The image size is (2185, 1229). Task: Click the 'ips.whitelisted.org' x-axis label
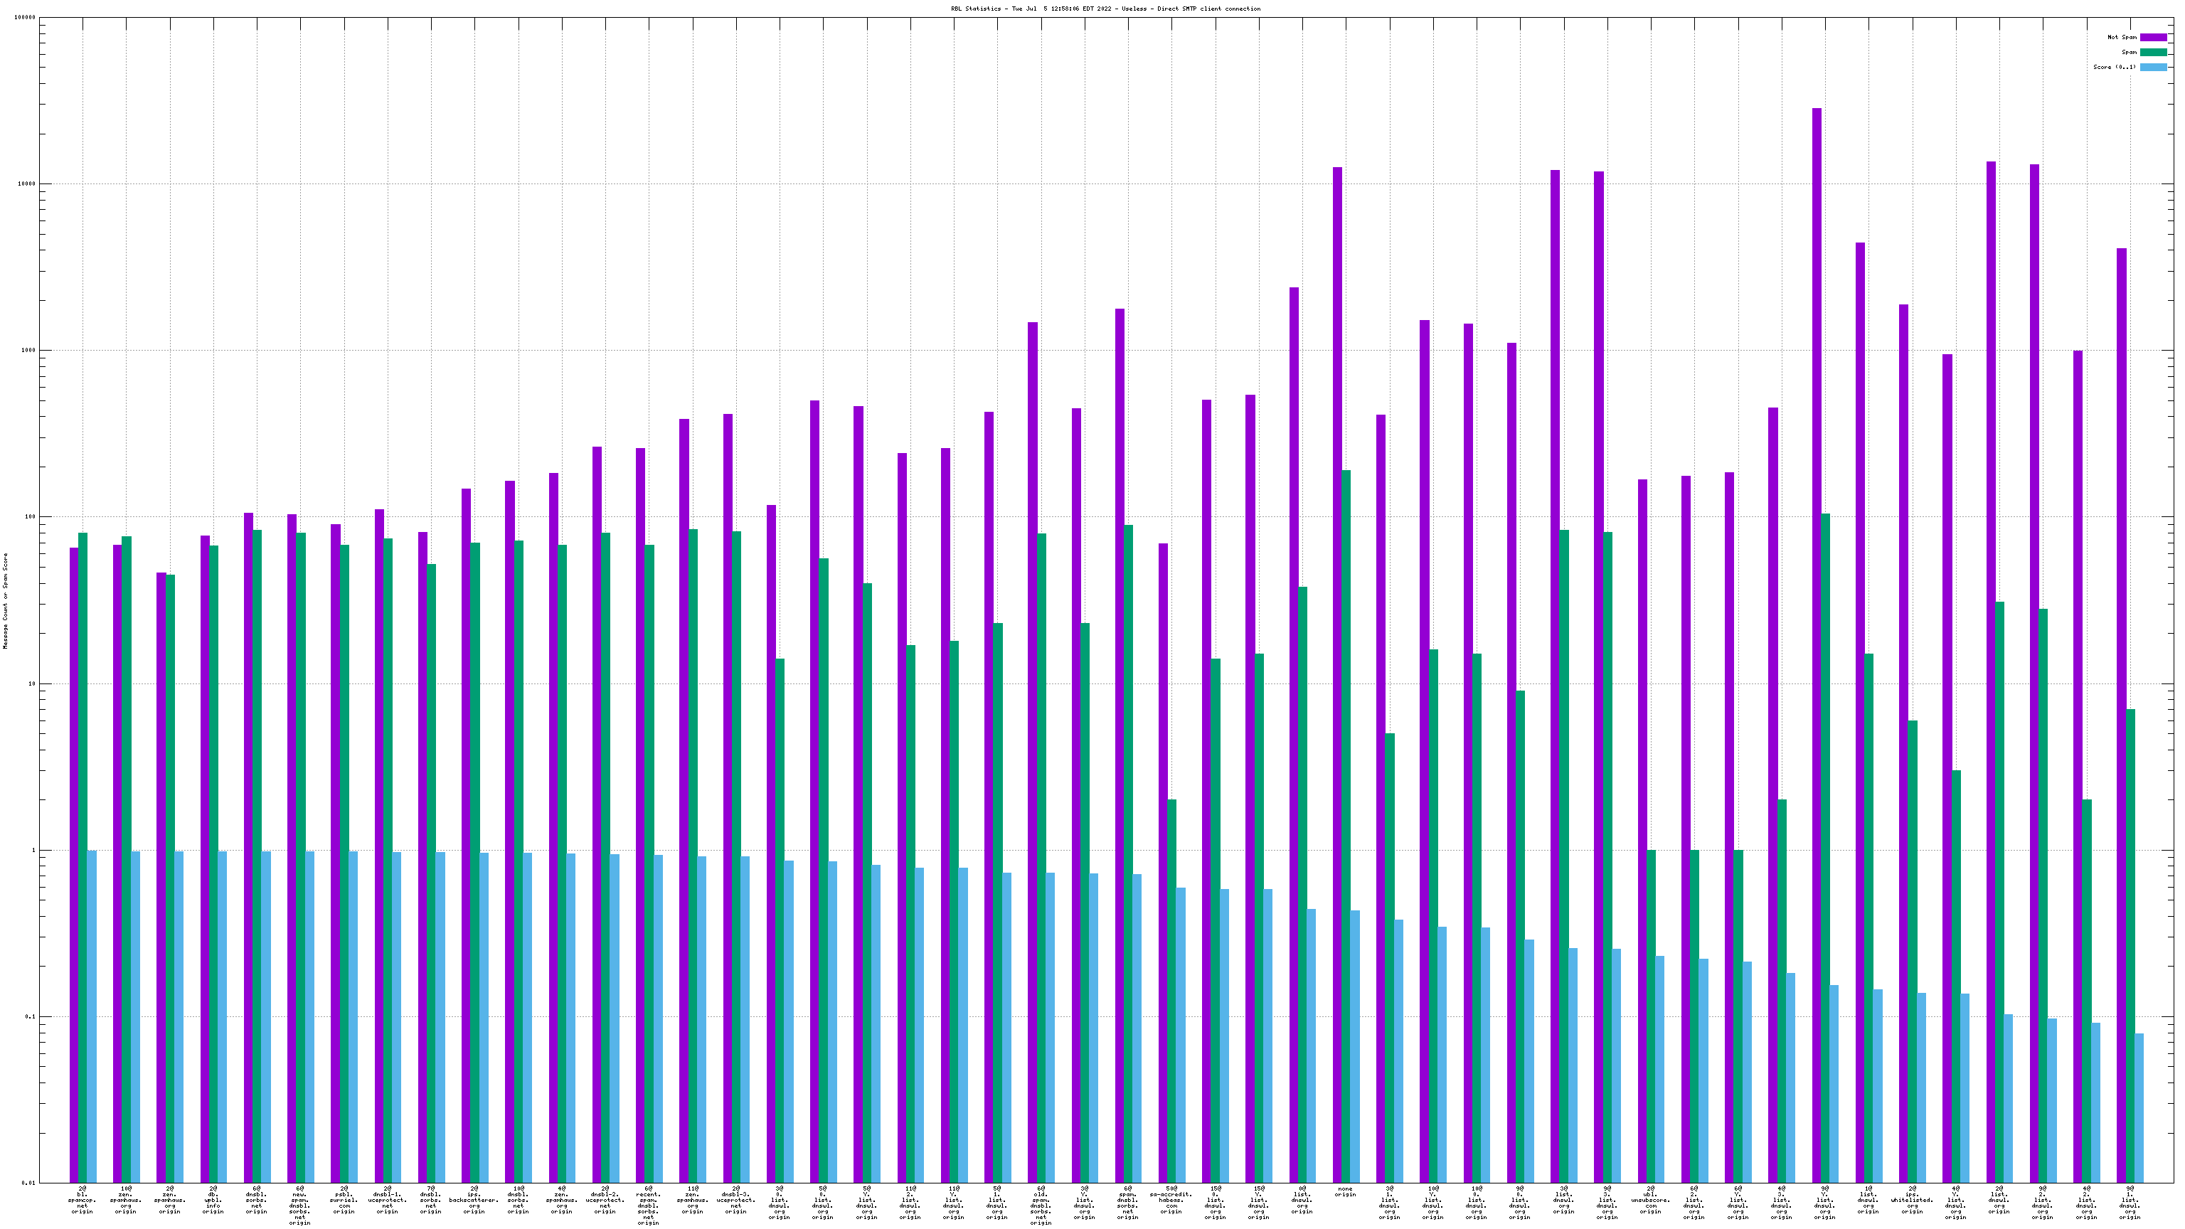1912,1200
